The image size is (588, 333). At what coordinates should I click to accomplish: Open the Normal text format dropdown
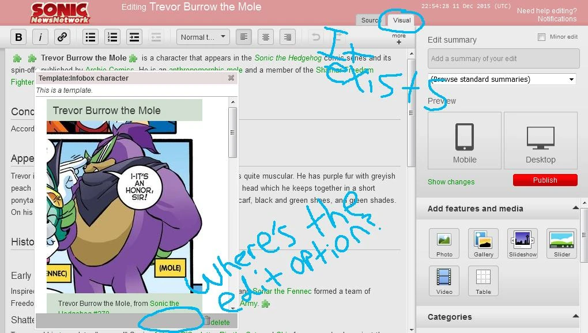(203, 37)
